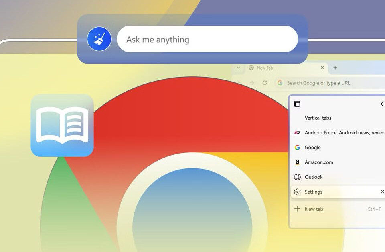Click the open book reading icon
The height and width of the screenshot is (252, 385).
point(62,126)
